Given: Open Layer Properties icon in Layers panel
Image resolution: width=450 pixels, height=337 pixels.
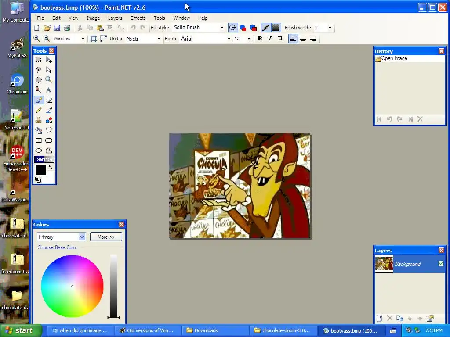Looking at the screenshot, I should 430,319.
